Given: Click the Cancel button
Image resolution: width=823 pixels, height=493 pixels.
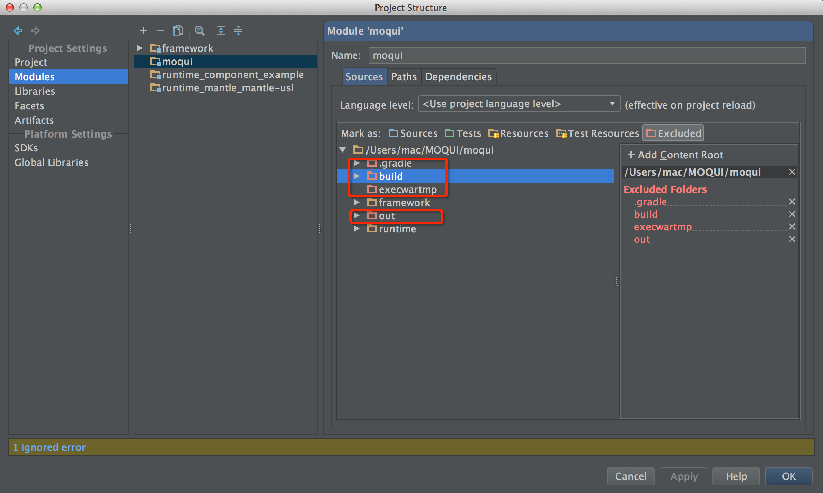Looking at the screenshot, I should (x=630, y=476).
